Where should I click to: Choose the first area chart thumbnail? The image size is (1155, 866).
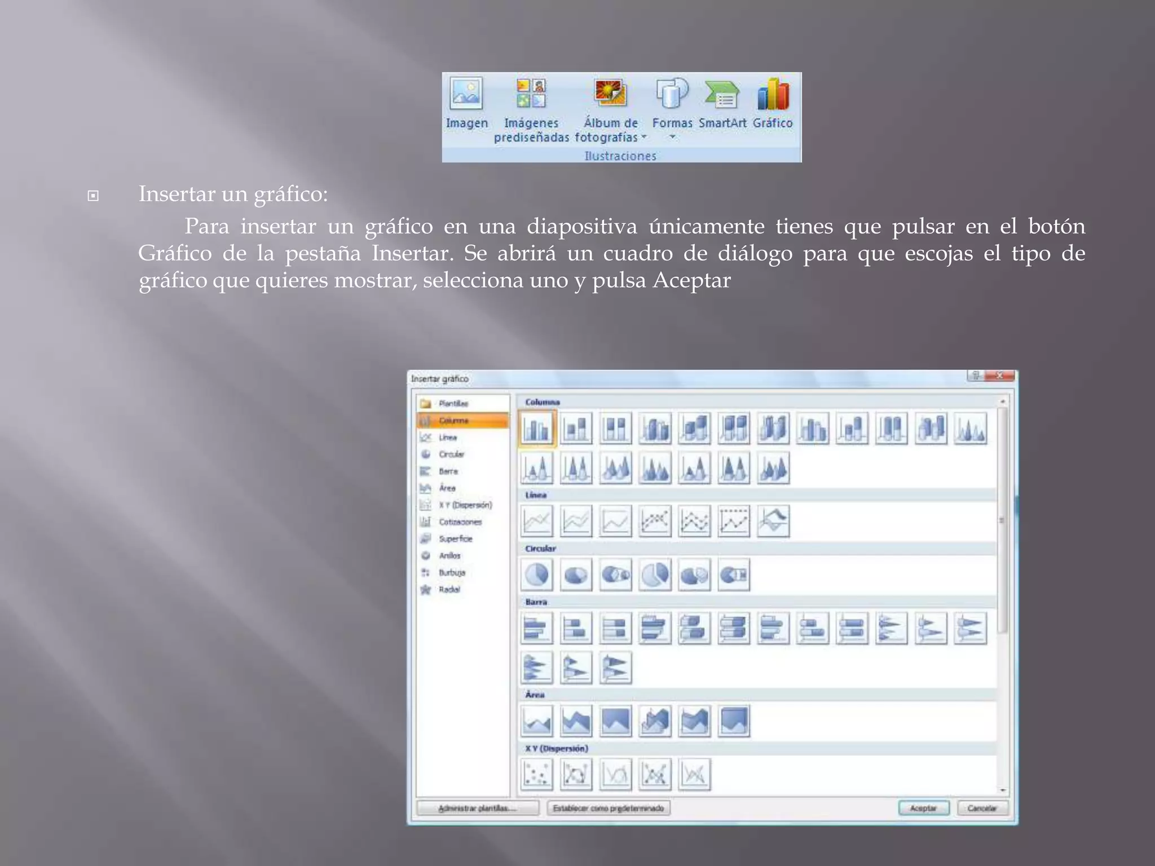[537, 721]
